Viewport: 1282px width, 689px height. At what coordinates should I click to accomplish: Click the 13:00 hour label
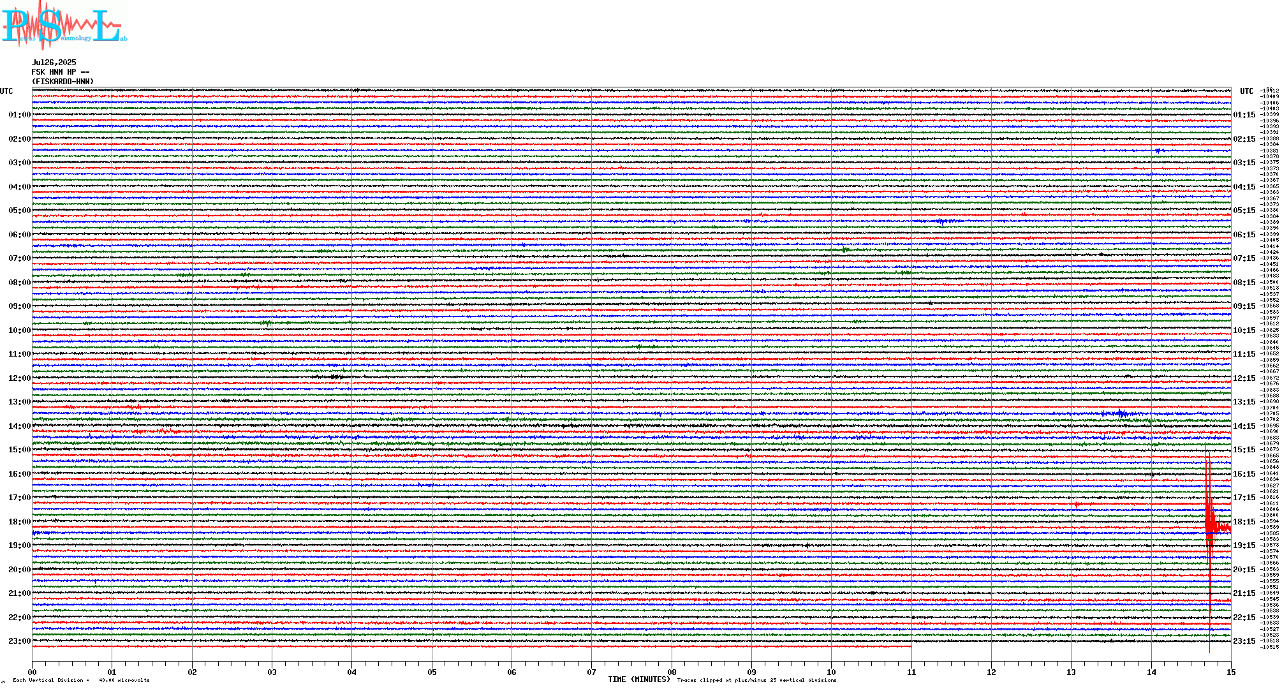click(x=20, y=402)
